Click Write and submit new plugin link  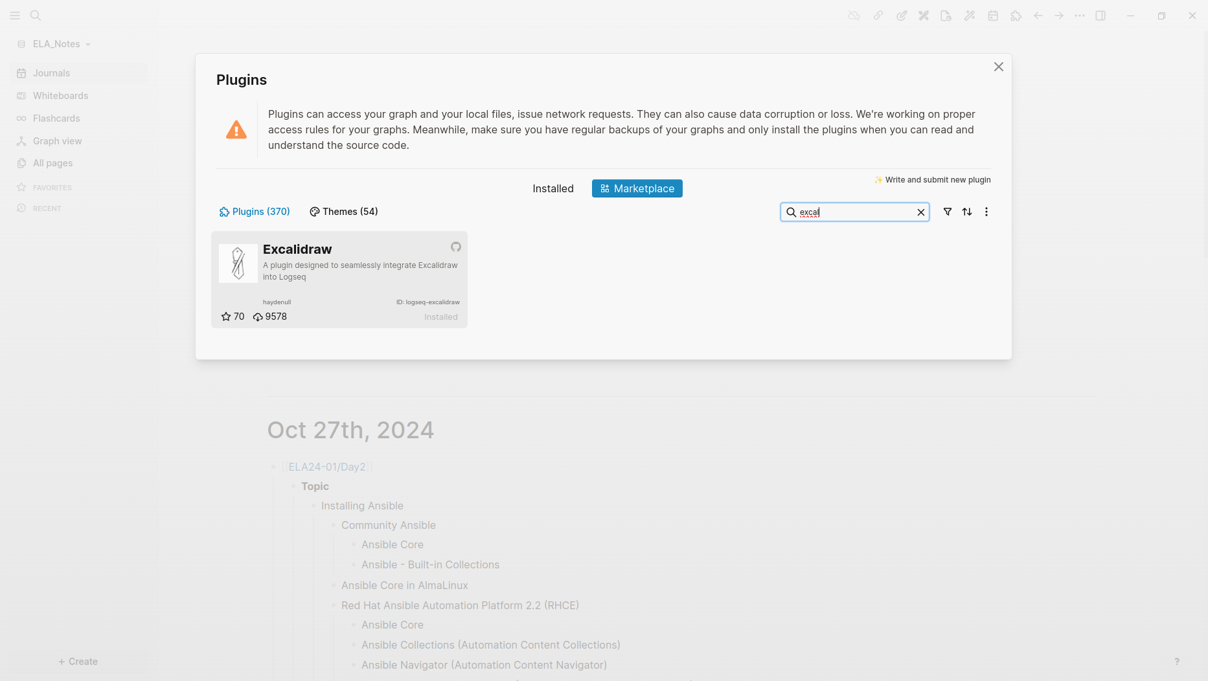[933, 180]
